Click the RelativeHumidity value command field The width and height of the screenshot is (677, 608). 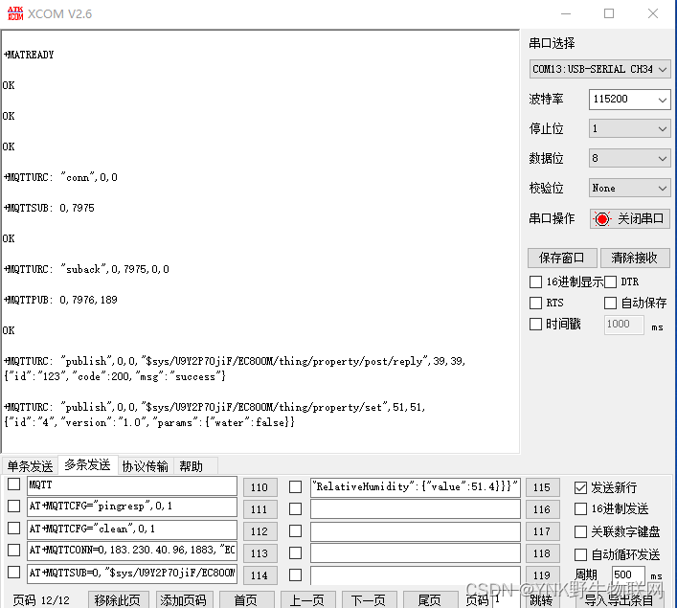[416, 487]
